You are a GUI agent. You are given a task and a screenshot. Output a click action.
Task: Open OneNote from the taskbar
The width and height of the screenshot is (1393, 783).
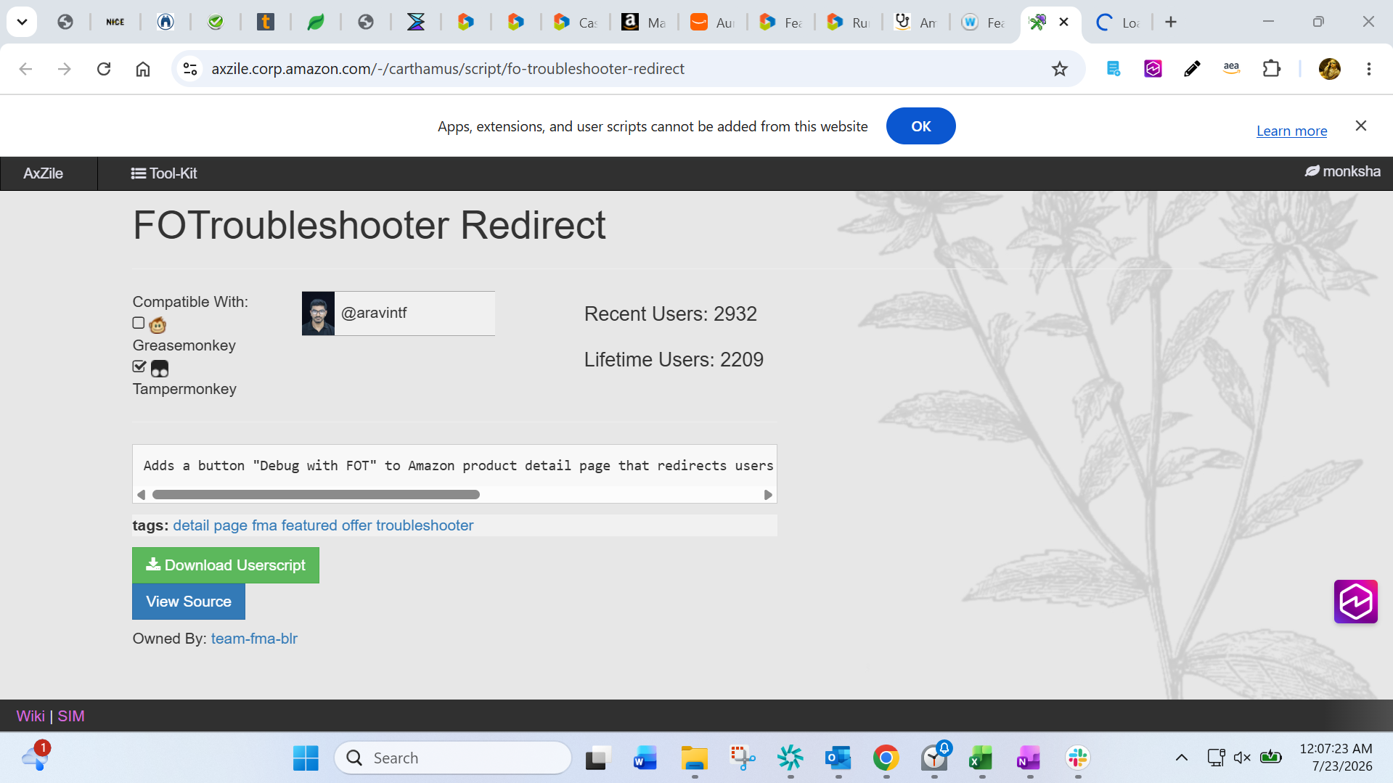(1029, 758)
